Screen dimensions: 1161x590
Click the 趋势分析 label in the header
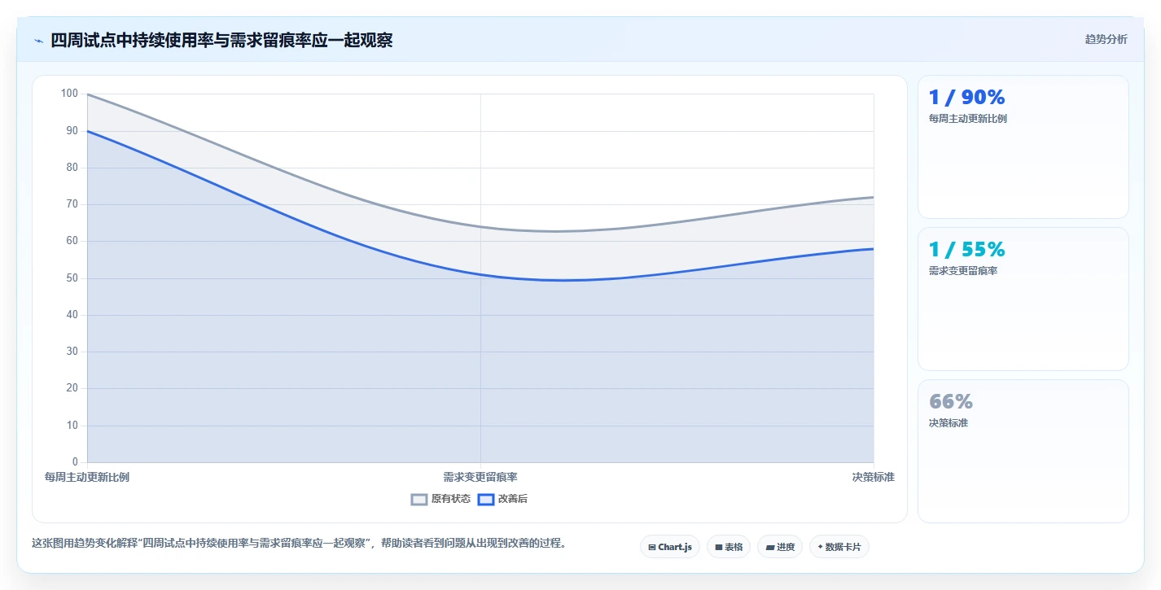pyautogui.click(x=1106, y=39)
